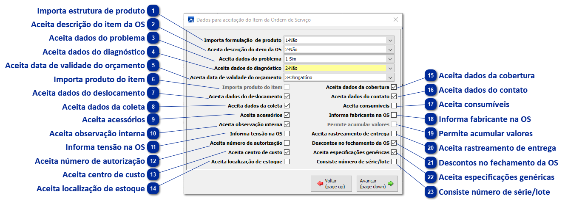
Task: Toggle Aceita centro de custo checkbox
Action: coord(287,152)
